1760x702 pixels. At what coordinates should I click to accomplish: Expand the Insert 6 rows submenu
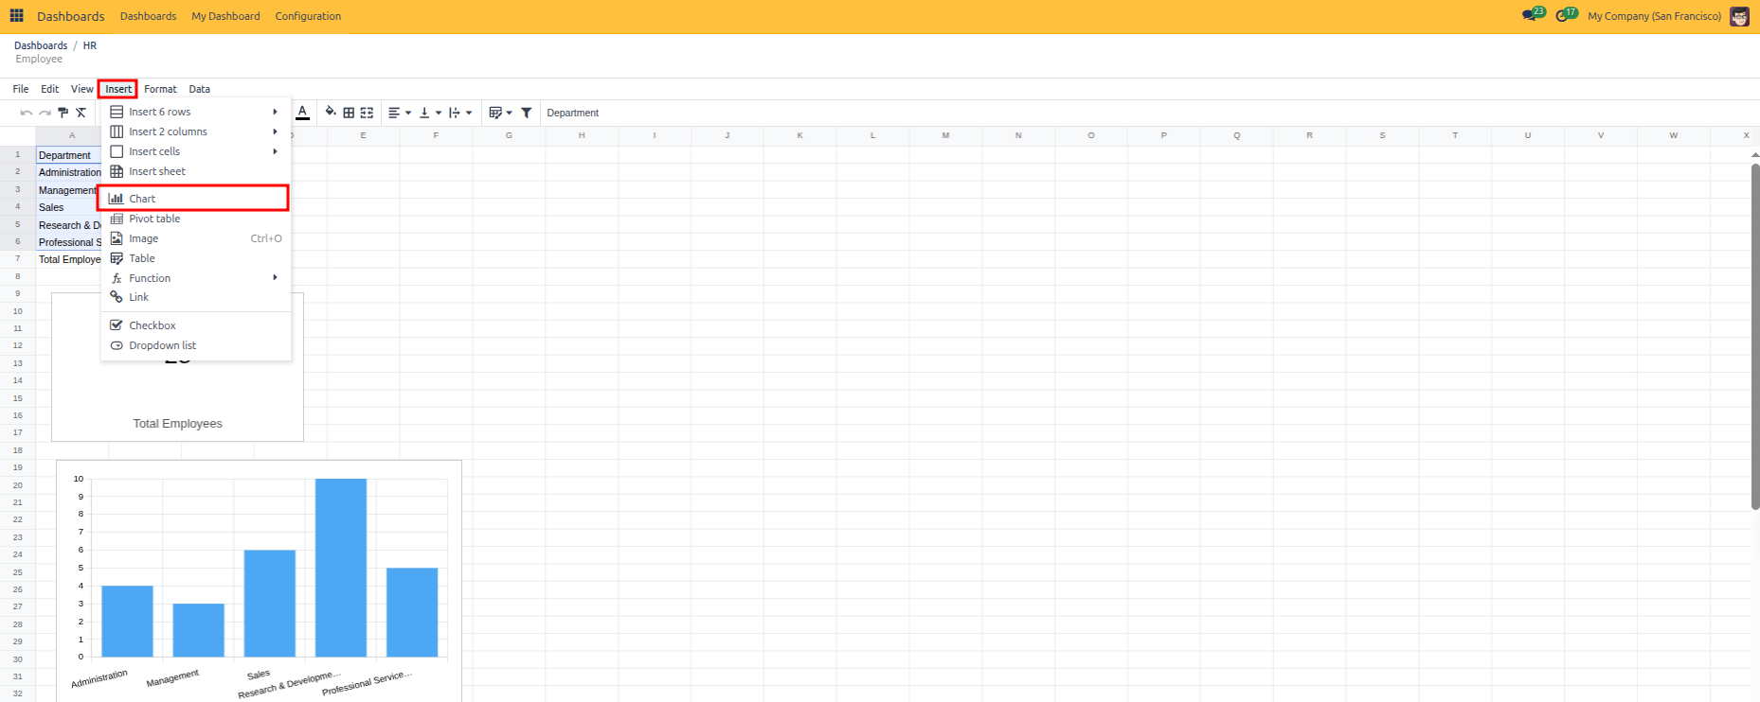click(195, 112)
